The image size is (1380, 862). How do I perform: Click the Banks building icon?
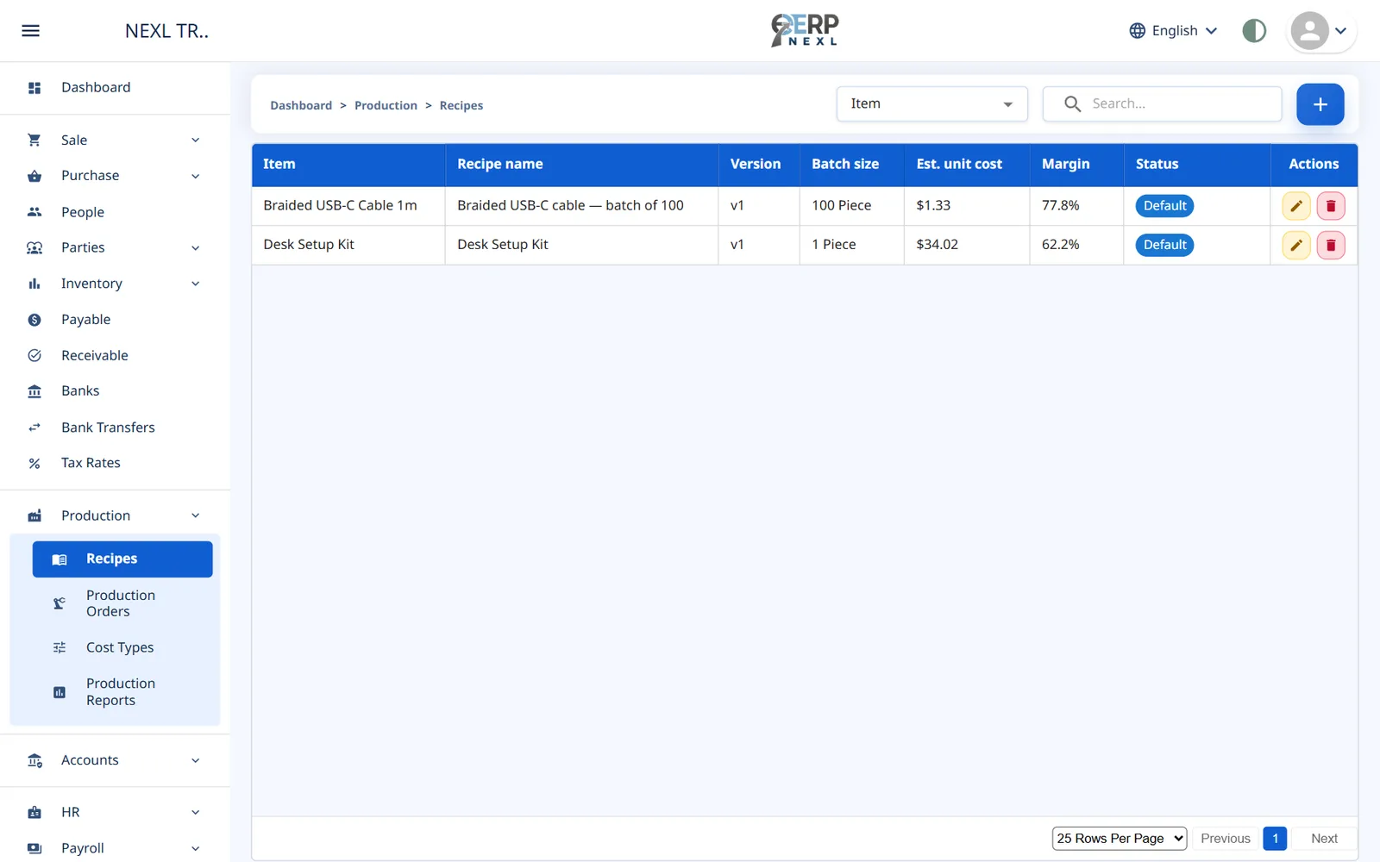34,391
